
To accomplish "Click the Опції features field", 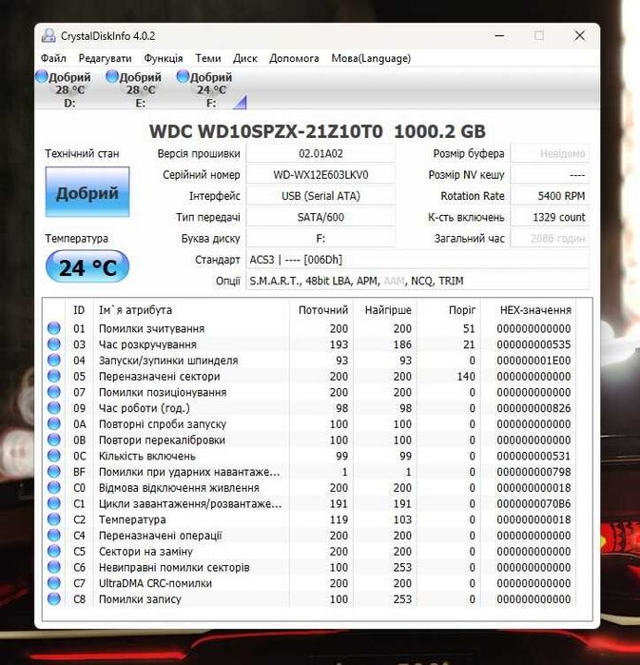I will click(417, 281).
